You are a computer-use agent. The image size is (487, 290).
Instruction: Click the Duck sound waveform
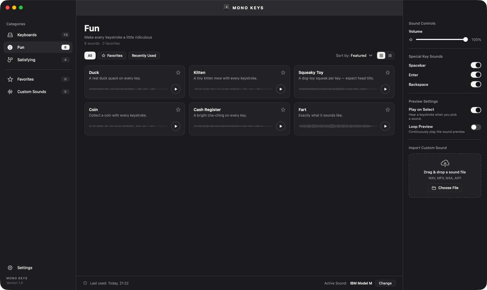tap(128, 89)
